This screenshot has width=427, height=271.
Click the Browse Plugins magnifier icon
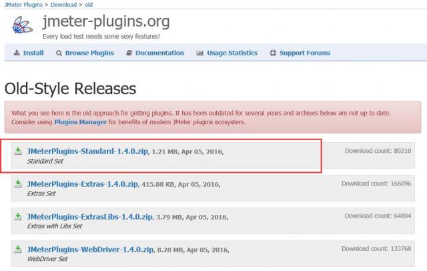coord(59,53)
